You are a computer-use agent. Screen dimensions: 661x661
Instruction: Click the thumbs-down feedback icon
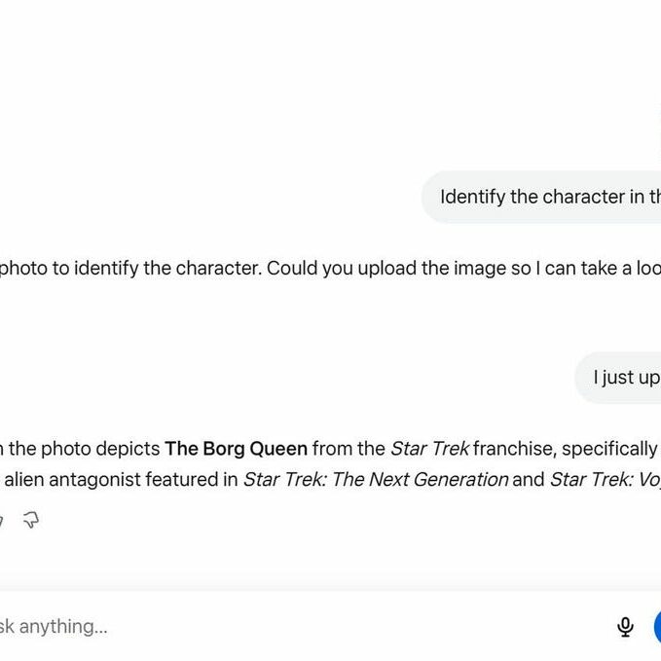point(31,520)
